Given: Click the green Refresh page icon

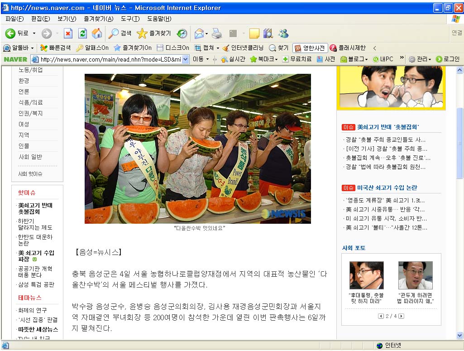Looking at the screenshot, I should click(x=82, y=34).
